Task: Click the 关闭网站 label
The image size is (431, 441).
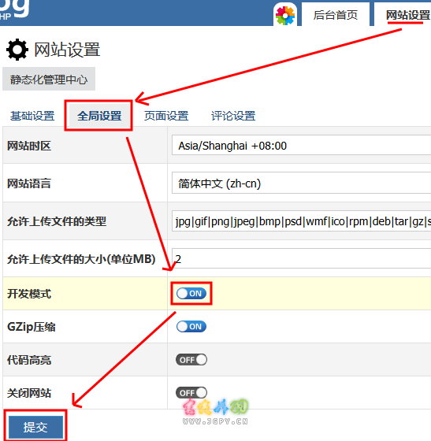Action: (29, 393)
